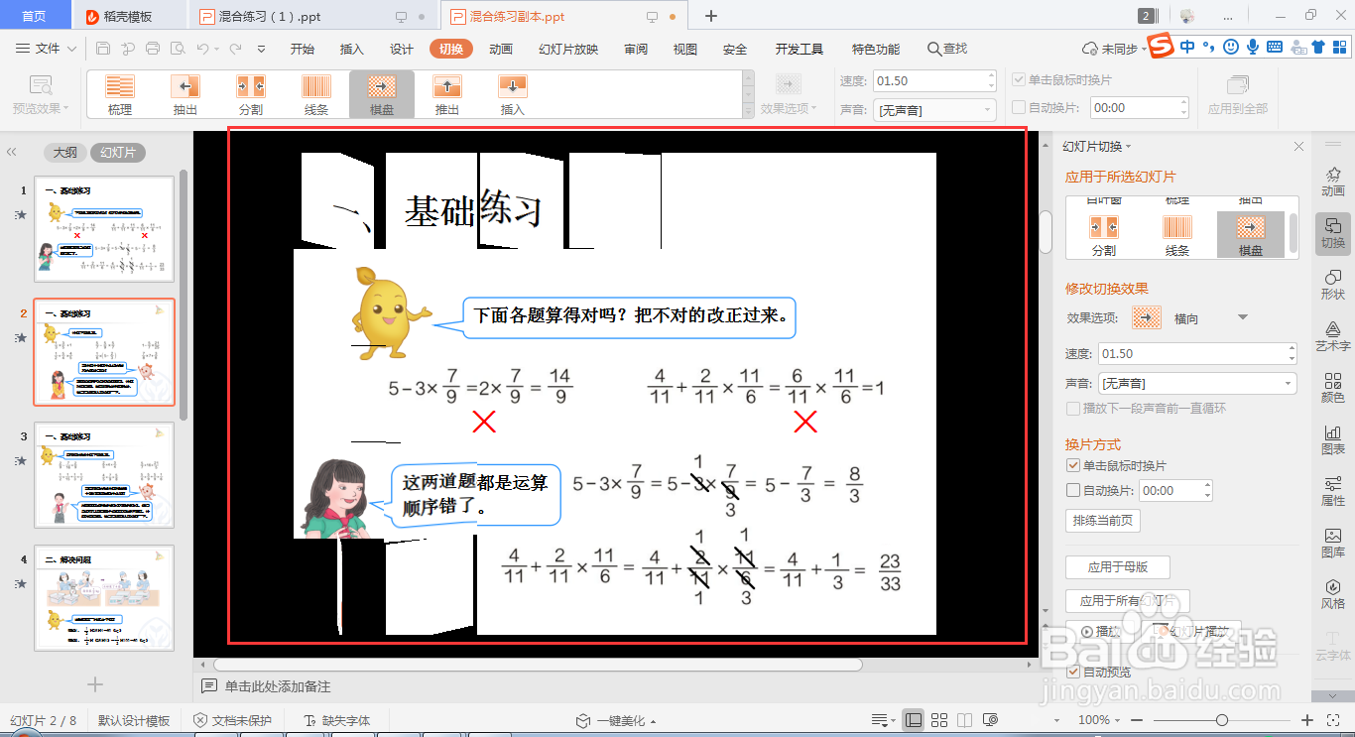1355x737 pixels.
Task: Select 分割 effect in side panel list
Action: tap(1103, 236)
